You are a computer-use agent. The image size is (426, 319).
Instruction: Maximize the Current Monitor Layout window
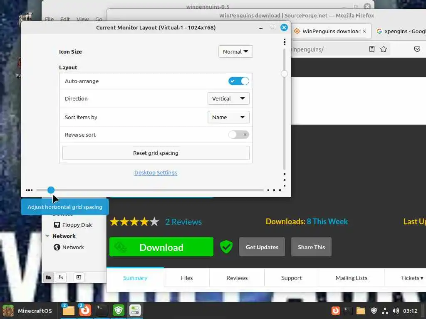click(x=272, y=27)
